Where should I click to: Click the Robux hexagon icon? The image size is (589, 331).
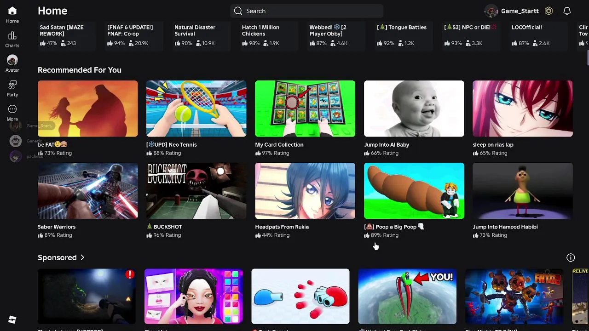(x=549, y=11)
